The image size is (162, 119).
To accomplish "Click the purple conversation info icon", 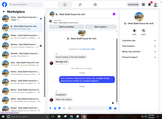I will [114, 14].
